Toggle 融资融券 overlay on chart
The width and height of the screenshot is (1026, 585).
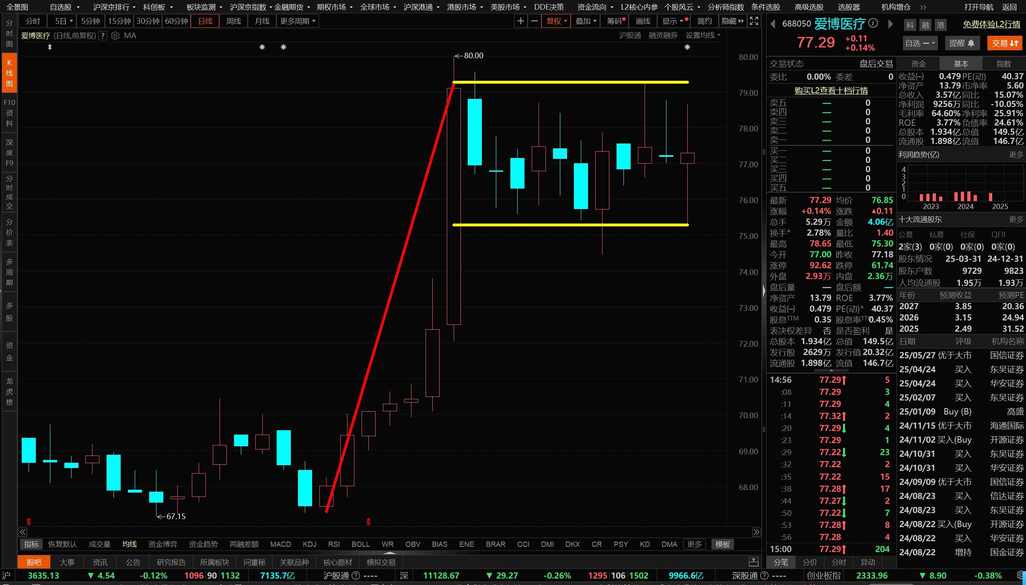coord(663,35)
